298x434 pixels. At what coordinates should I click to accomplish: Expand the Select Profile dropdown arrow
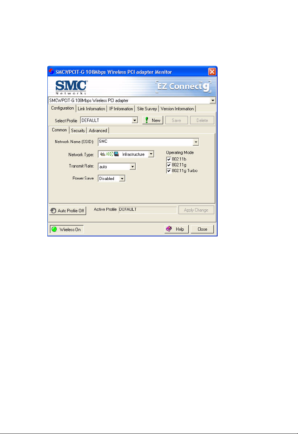point(135,120)
